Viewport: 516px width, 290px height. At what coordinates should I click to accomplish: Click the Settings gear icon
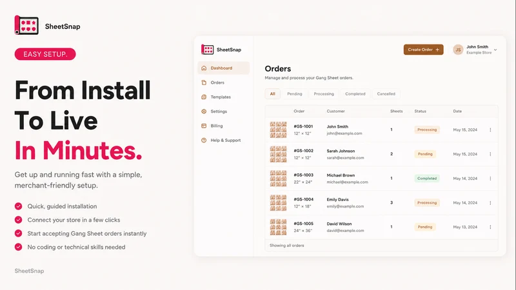(204, 111)
